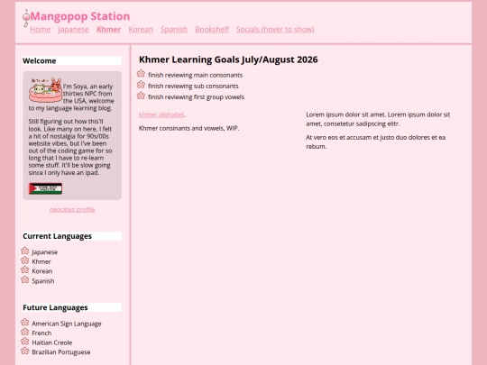Click 'Khmer' in Current Languages list

[x=41, y=261]
